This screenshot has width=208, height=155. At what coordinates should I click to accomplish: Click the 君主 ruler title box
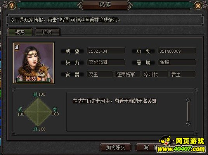(182, 74)
